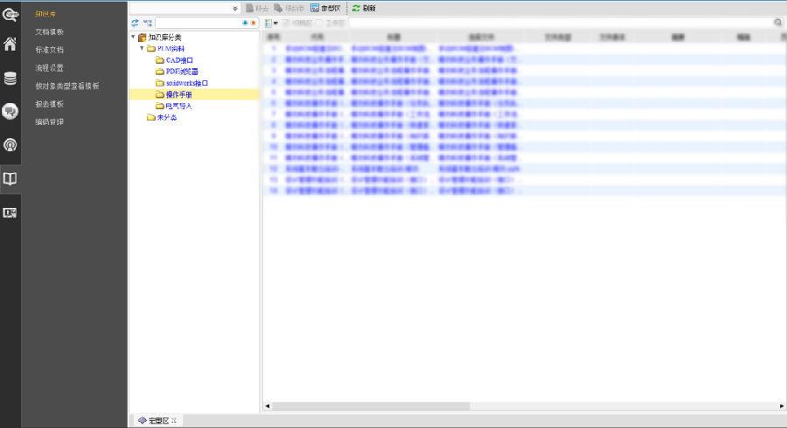Switch to the 定型区 bottom tab
Viewport: 787px width, 428px height.
[x=158, y=420]
